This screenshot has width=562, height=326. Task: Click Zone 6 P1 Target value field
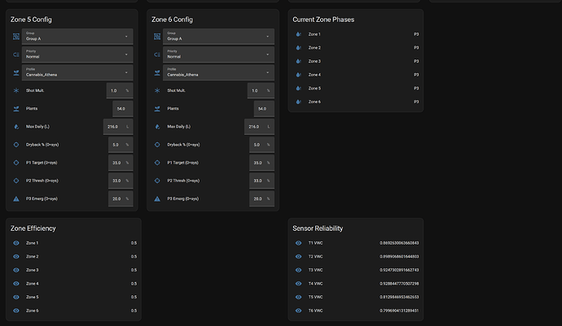(x=261, y=163)
